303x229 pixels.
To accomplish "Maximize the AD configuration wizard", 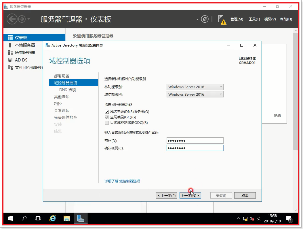I will (x=241, y=45).
